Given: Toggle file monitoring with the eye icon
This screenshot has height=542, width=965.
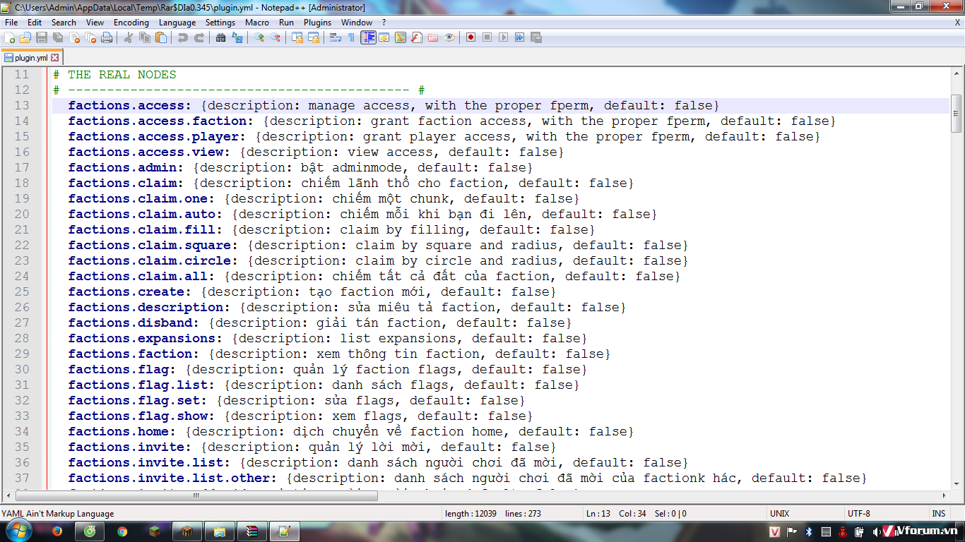Looking at the screenshot, I should pos(449,37).
